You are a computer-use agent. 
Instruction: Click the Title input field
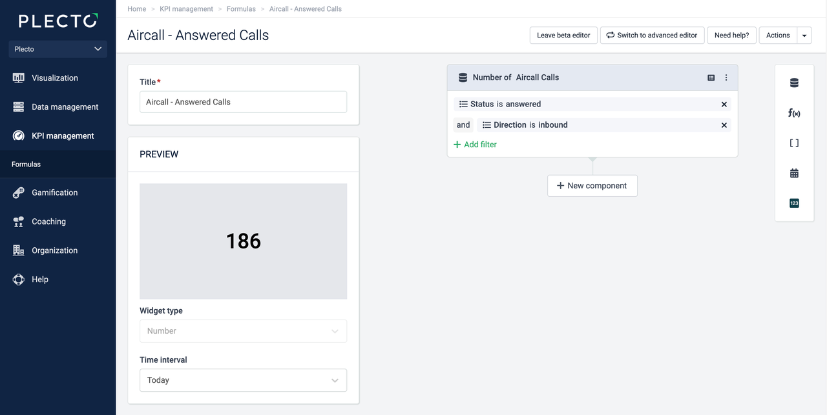(243, 102)
